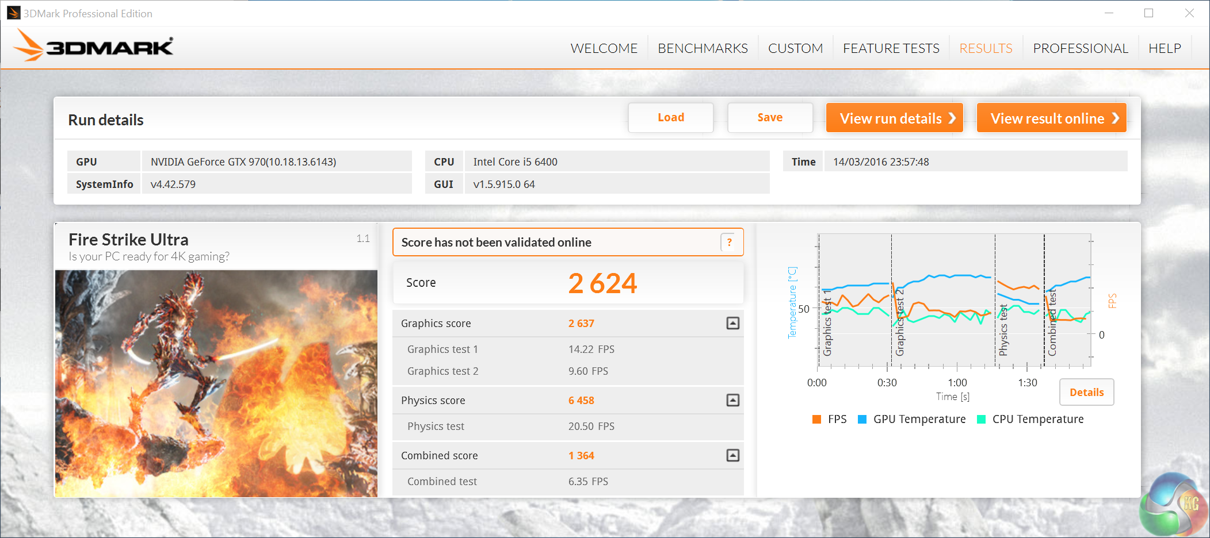The width and height of the screenshot is (1210, 538).
Task: Click the Save button
Action: coord(770,118)
